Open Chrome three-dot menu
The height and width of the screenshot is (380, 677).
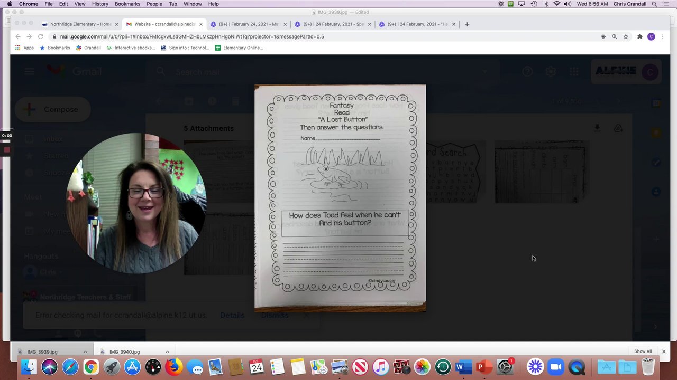[662, 36]
